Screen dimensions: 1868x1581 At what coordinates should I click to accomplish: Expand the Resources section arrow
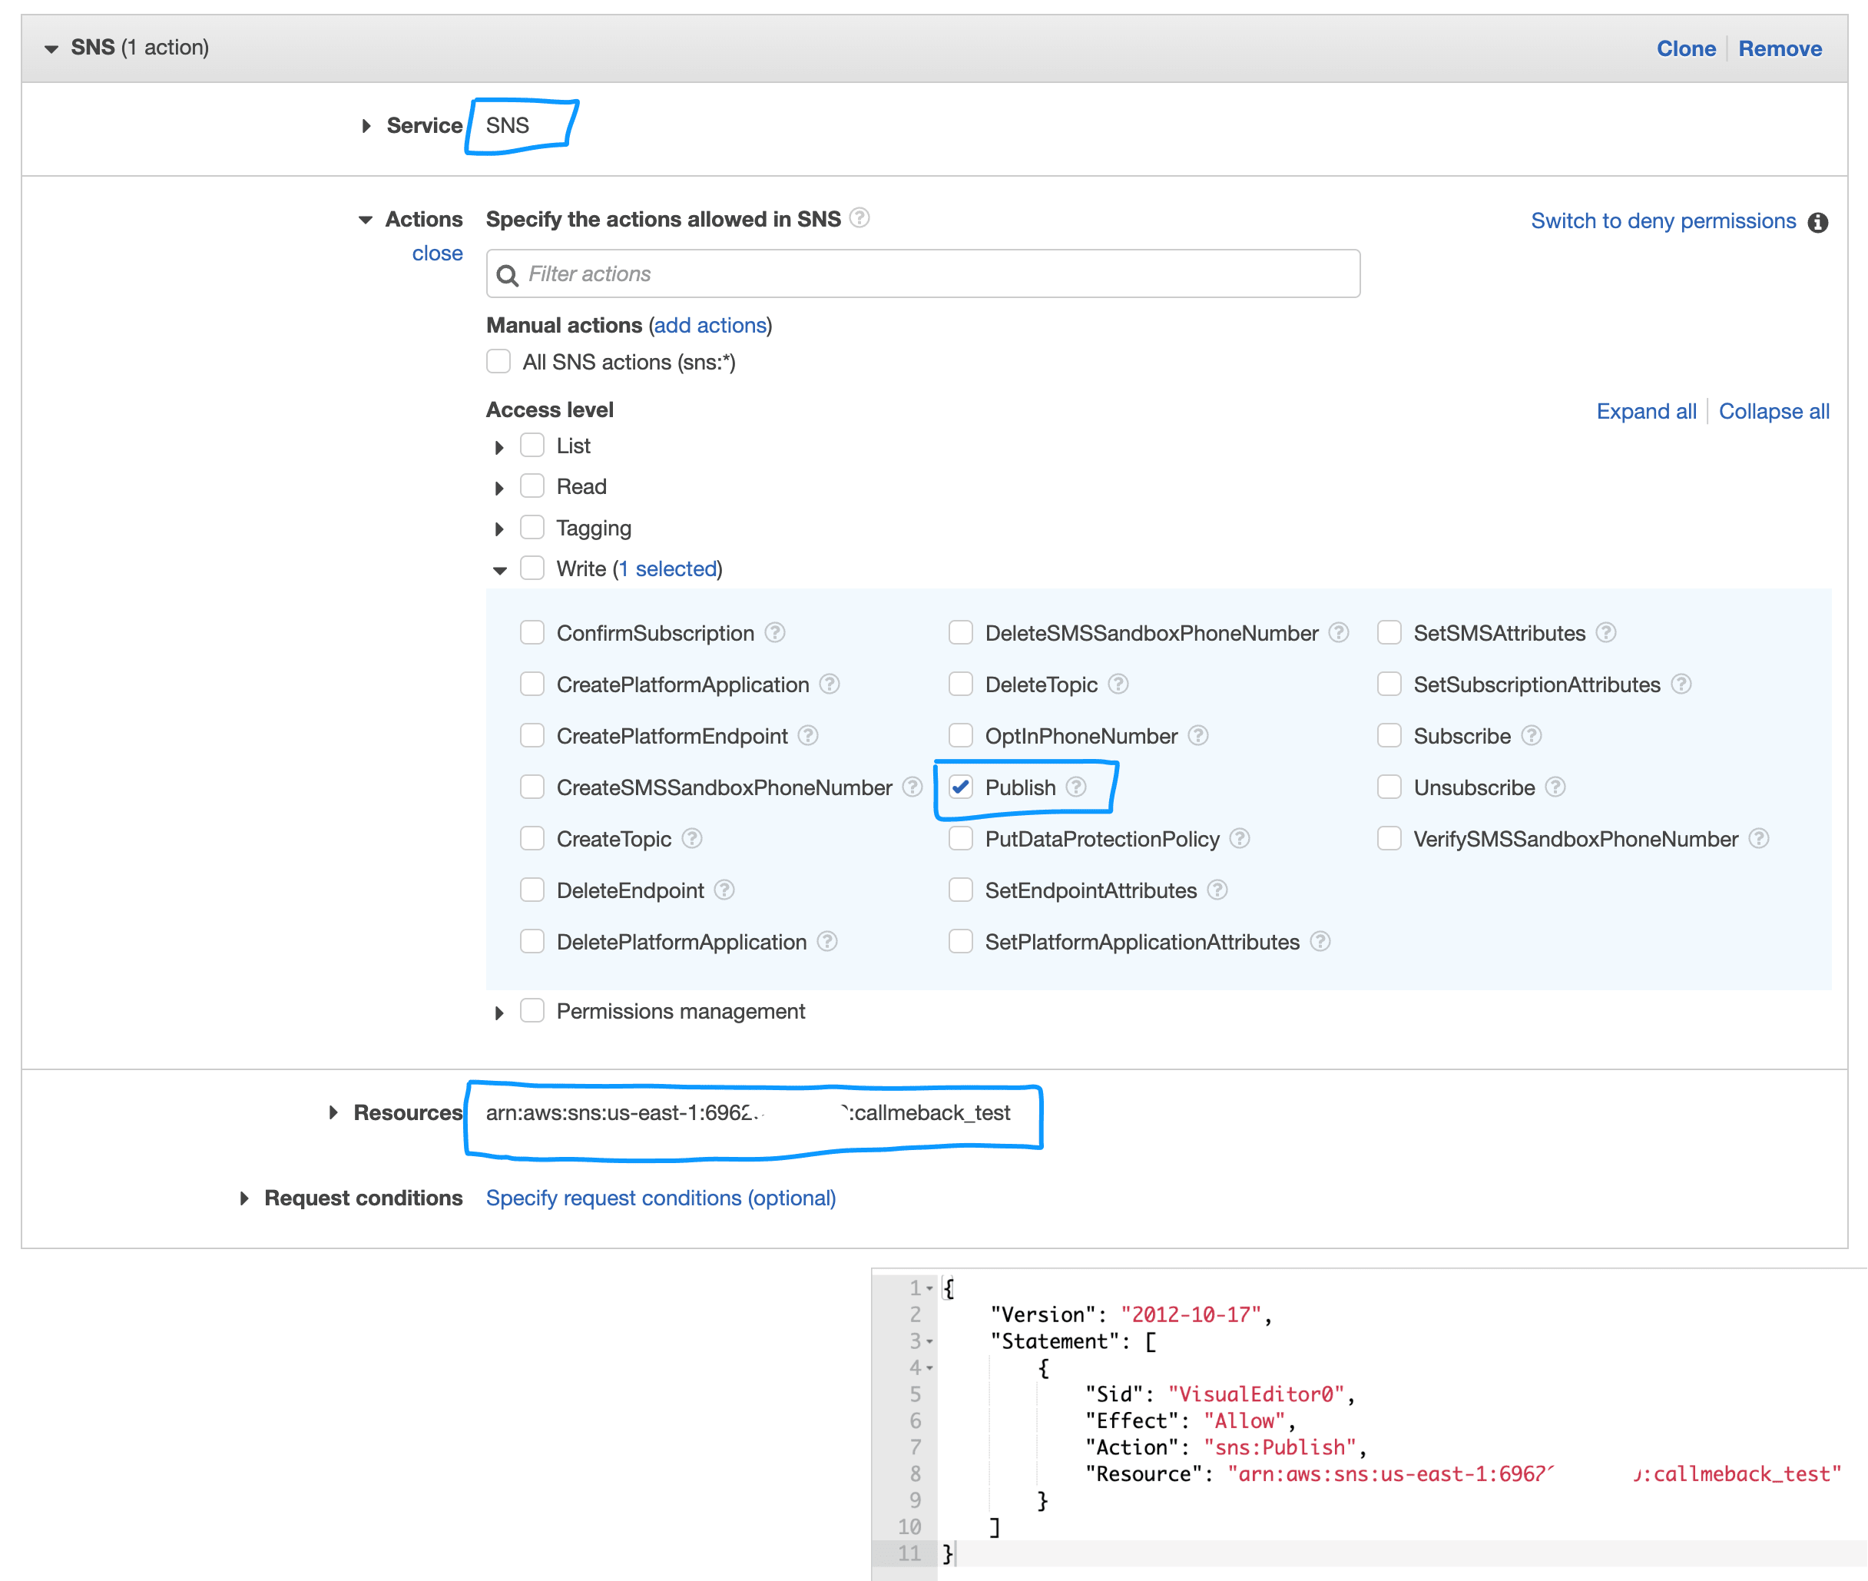333,1113
